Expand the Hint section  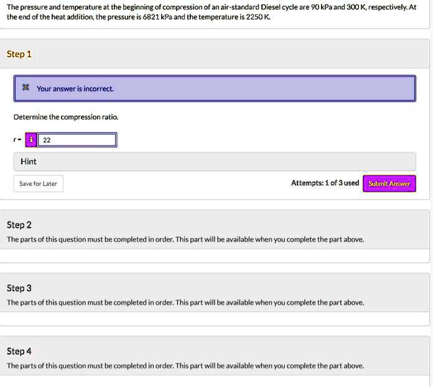pyautogui.click(x=215, y=162)
